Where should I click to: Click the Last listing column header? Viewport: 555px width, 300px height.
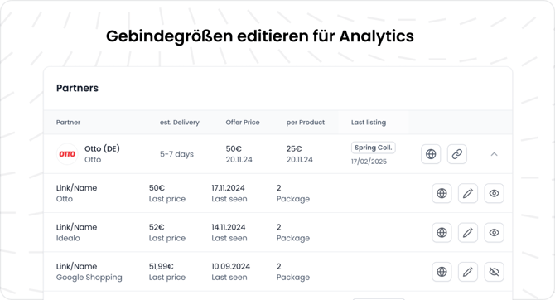[x=369, y=123]
